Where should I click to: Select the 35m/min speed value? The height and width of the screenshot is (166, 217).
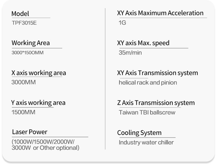(x=130, y=53)
